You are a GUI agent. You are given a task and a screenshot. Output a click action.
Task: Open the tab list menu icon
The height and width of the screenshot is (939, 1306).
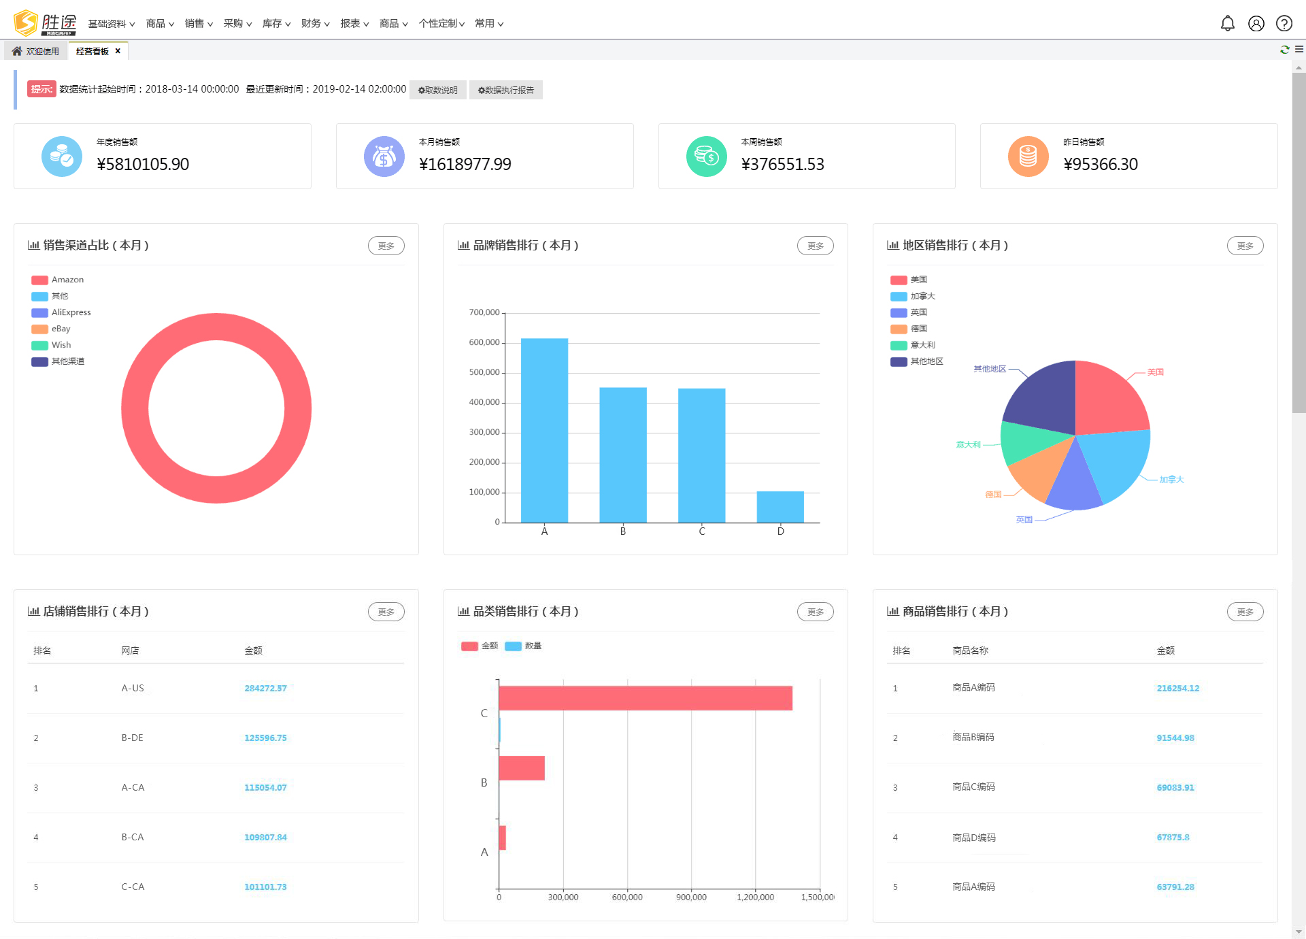[1299, 50]
